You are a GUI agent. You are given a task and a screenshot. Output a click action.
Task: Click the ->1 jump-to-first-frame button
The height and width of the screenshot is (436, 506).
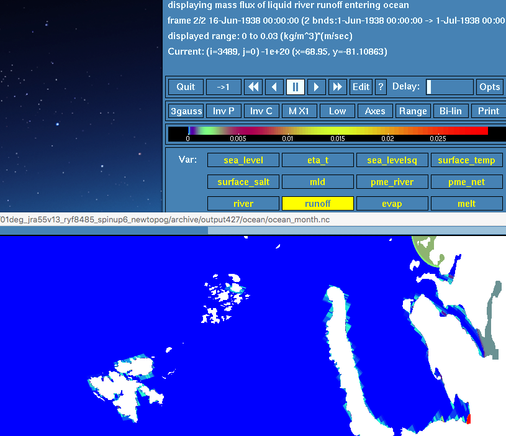click(224, 87)
